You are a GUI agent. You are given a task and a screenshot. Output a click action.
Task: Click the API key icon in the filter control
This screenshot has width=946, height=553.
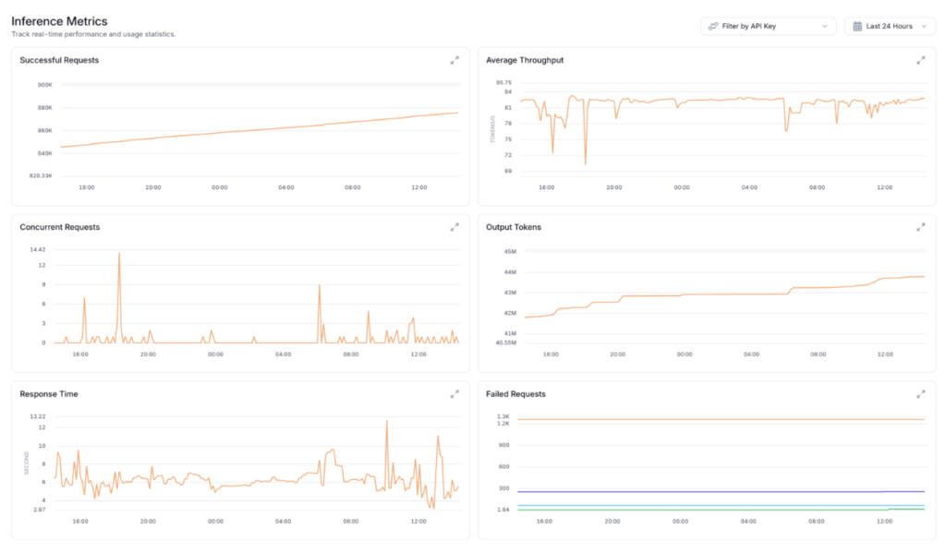coord(712,26)
